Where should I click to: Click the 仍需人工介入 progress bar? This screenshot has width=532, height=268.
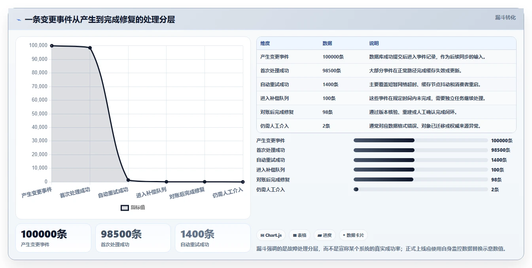(x=421, y=189)
